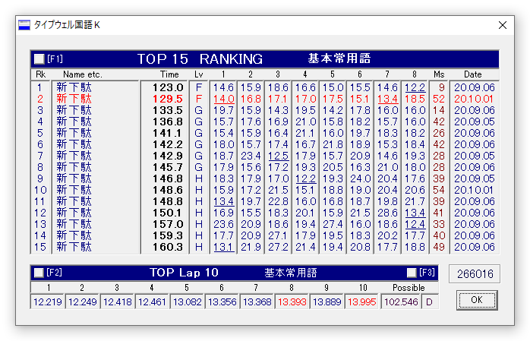Screen dimensions: 530x341
Task: Select rank 1 row with time 123.0
Action: (x=265, y=87)
